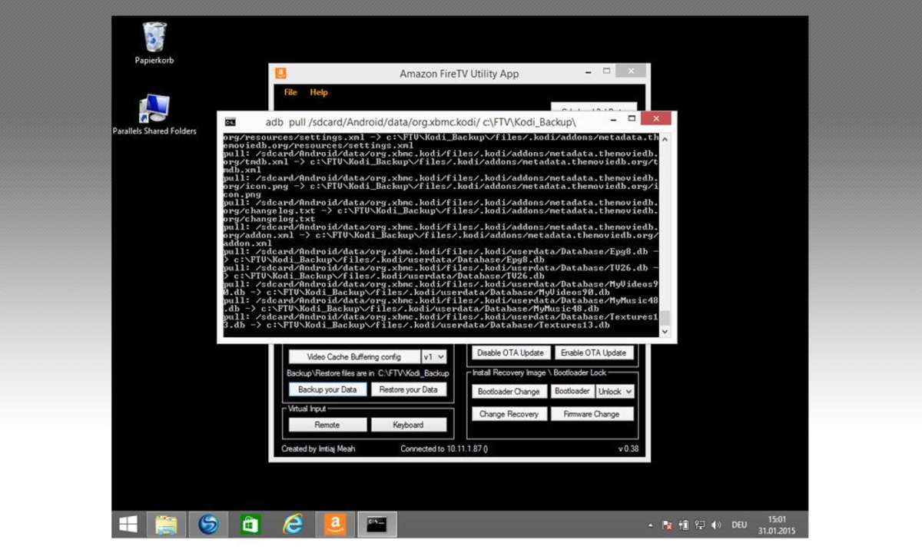Image resolution: width=922 pixels, height=553 pixels.
Task: Open the Windows Store taskbar icon
Action: click(x=250, y=525)
